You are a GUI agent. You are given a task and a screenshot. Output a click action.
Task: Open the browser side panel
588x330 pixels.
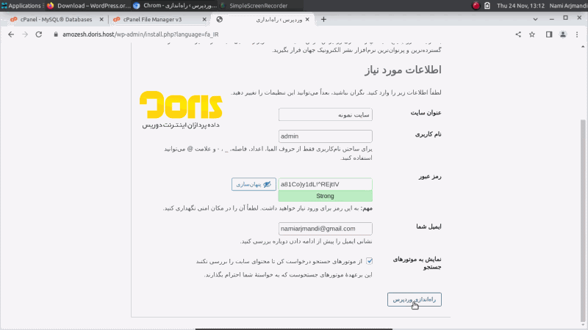549,34
